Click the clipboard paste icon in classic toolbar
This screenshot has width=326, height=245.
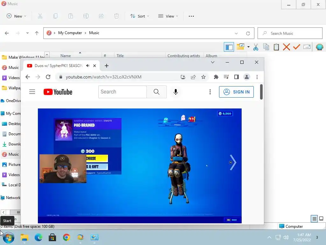(276, 47)
